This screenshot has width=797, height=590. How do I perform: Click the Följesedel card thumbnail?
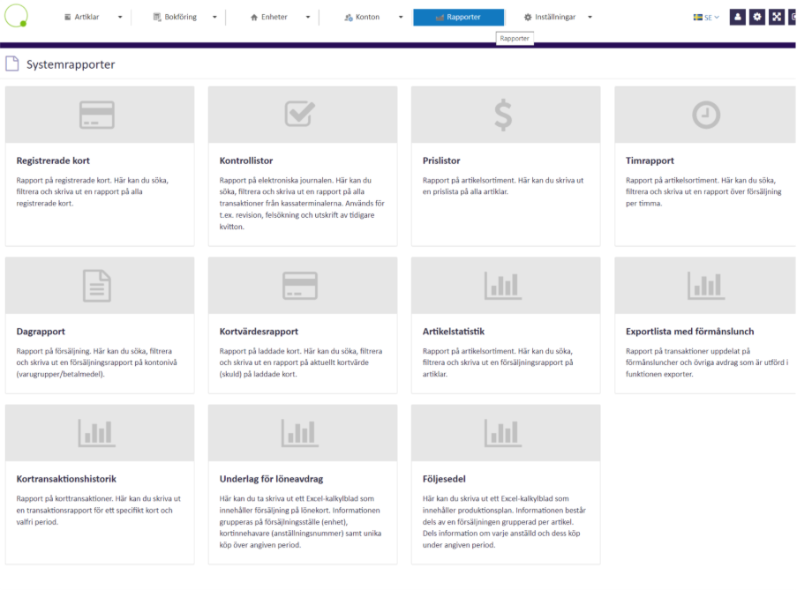click(x=505, y=433)
